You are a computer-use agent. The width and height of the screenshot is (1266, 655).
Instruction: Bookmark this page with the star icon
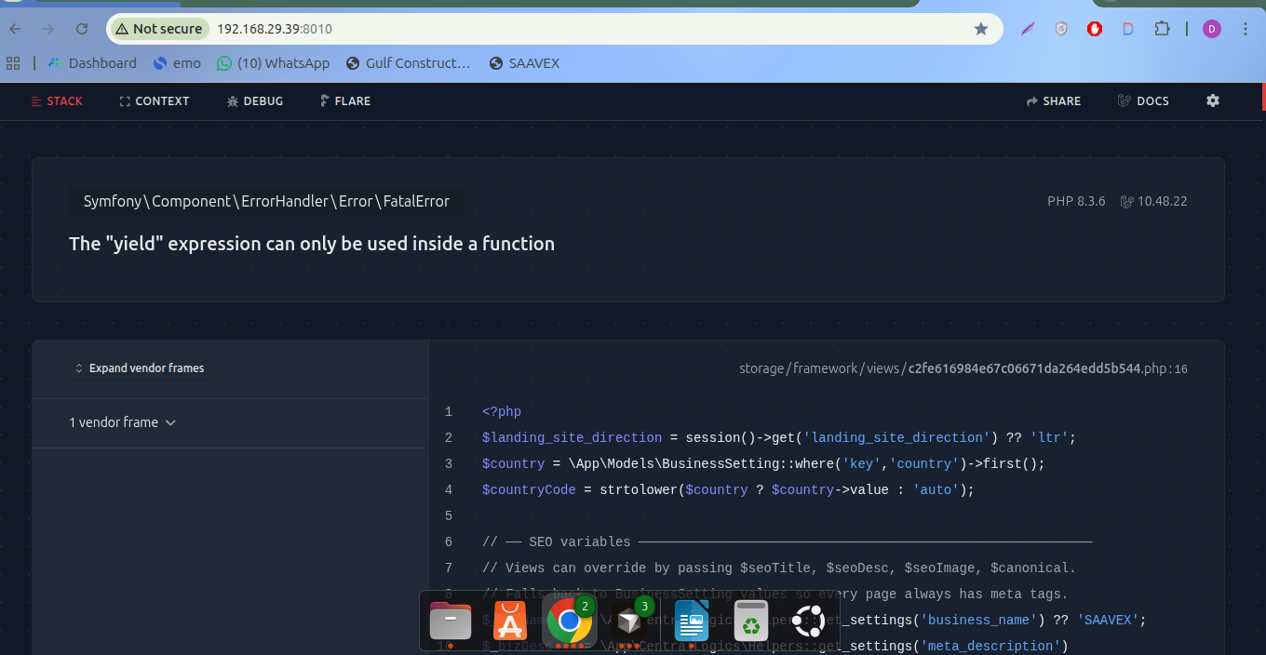(980, 29)
